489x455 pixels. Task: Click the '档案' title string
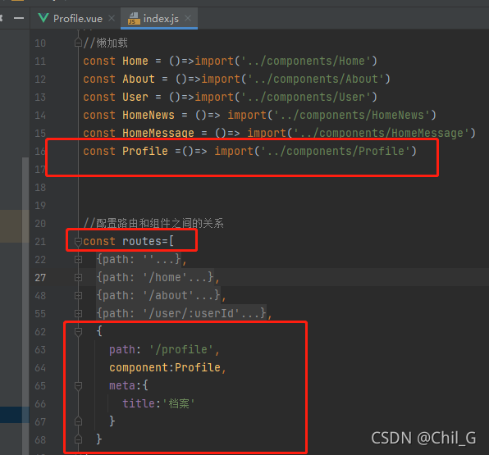point(179,404)
